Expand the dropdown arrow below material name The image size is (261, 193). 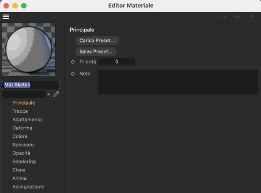[49, 95]
